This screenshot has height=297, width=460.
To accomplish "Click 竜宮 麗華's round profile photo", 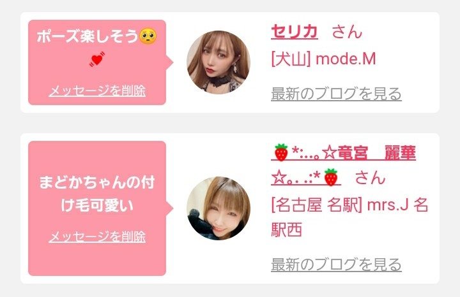I will [218, 208].
